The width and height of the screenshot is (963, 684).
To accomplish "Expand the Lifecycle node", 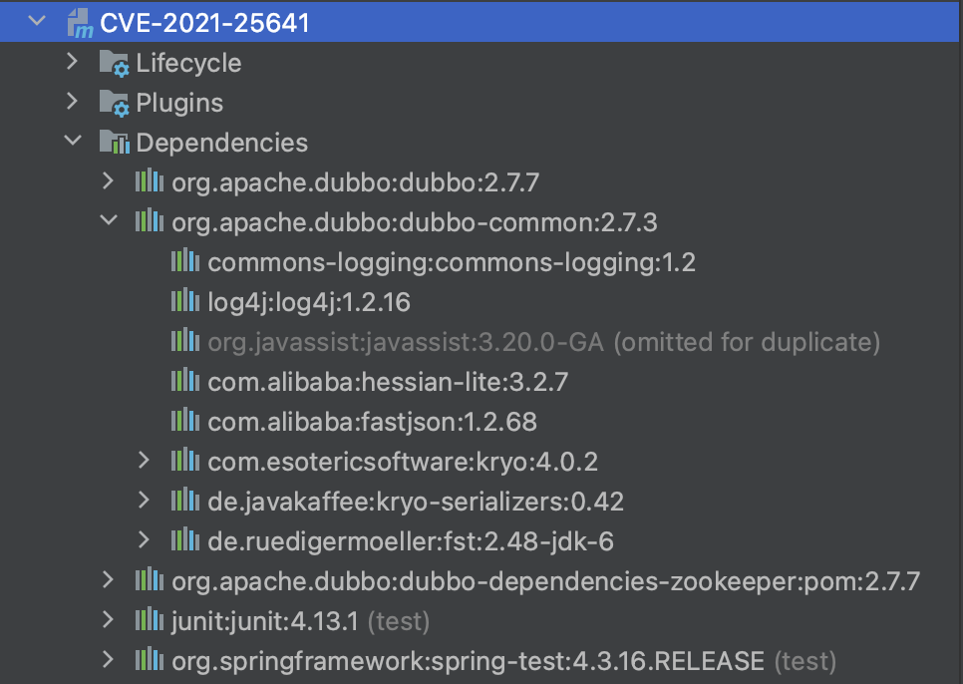I will pos(72,62).
